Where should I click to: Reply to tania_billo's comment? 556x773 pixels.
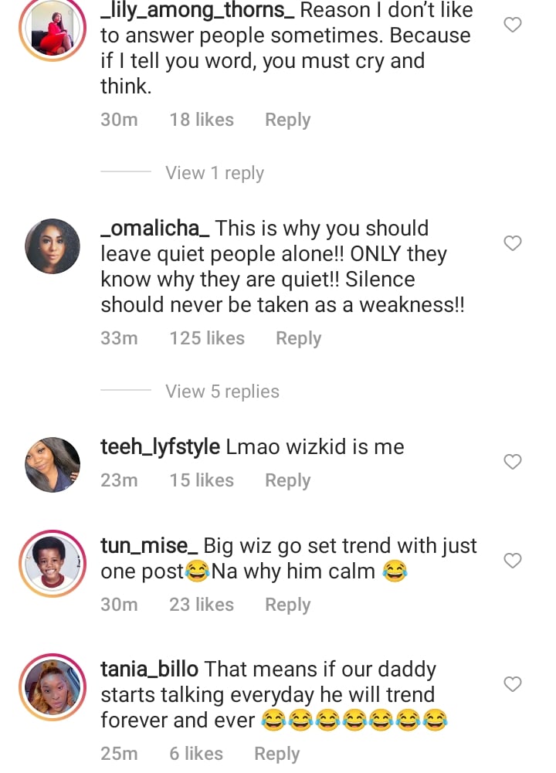(276, 754)
